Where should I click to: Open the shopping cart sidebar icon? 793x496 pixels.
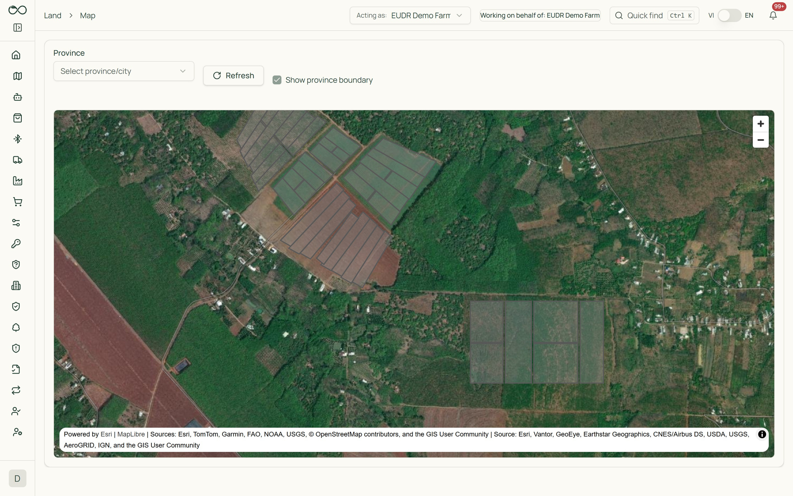17,202
